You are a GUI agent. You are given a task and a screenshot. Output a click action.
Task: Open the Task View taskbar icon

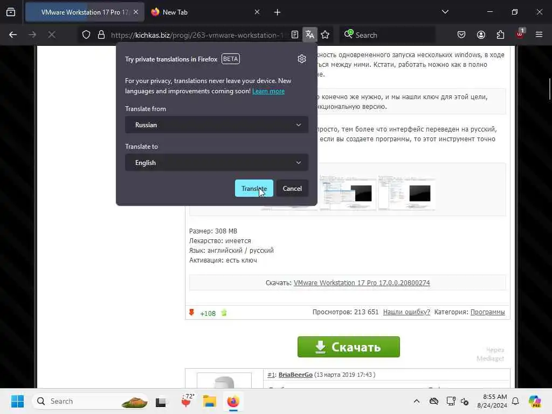(x=162, y=401)
